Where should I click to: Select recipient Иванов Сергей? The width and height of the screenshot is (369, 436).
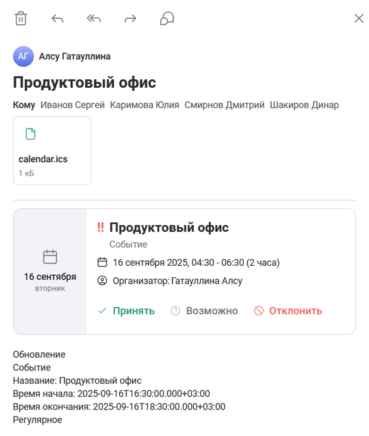73,105
